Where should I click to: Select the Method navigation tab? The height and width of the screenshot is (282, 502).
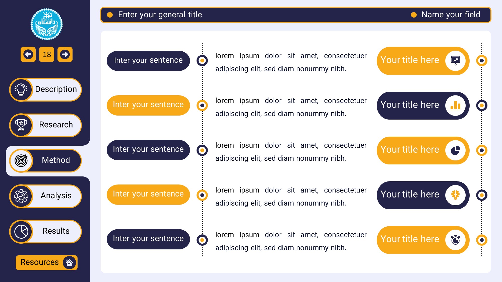click(56, 160)
